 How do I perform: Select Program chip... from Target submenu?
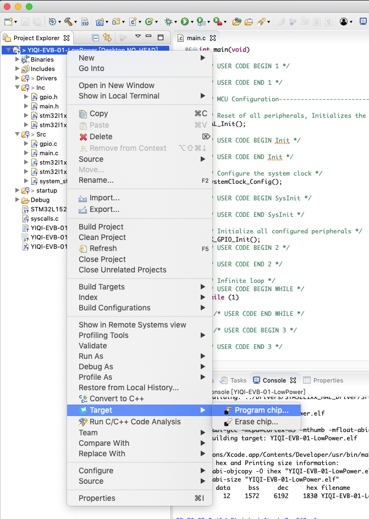[261, 410]
